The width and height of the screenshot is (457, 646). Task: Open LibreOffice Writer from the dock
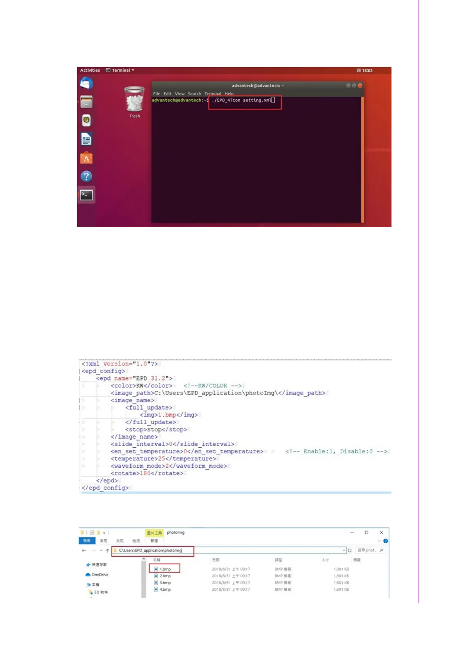(x=86, y=139)
